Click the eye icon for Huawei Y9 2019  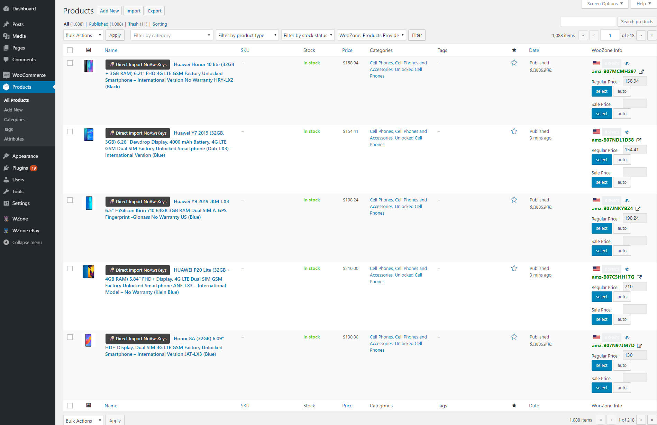[x=627, y=201]
